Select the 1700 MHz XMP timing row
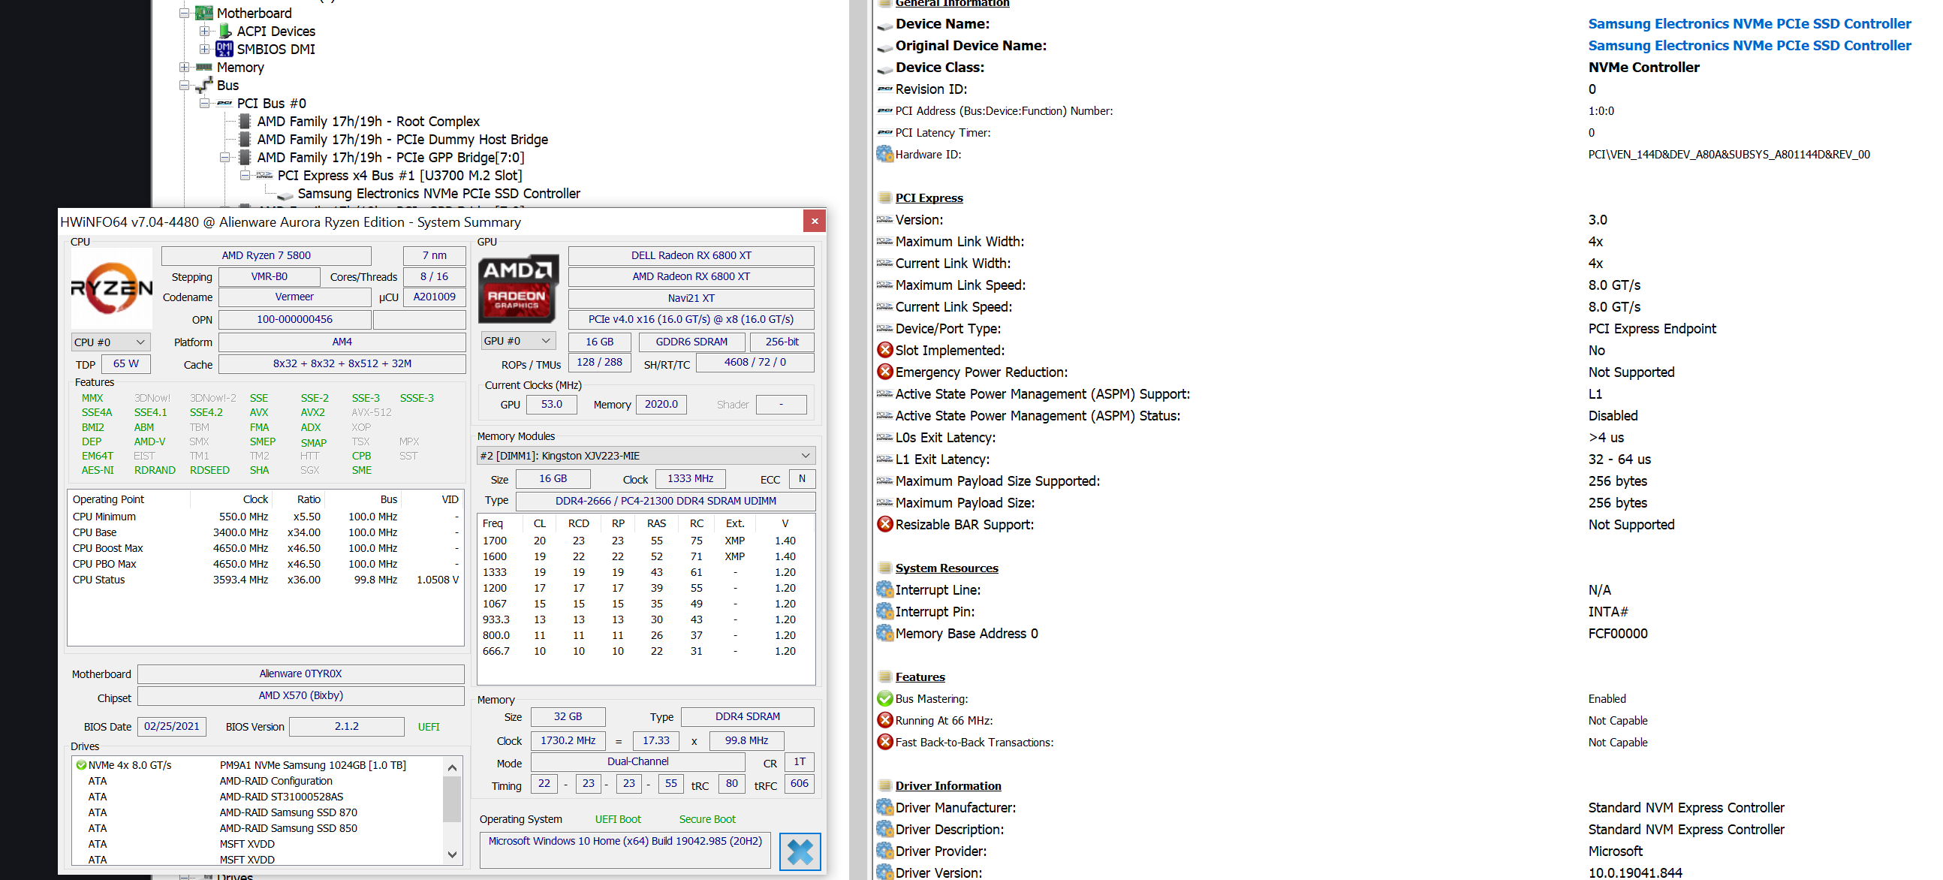Screen dimensions: 1943x880 [x=646, y=541]
